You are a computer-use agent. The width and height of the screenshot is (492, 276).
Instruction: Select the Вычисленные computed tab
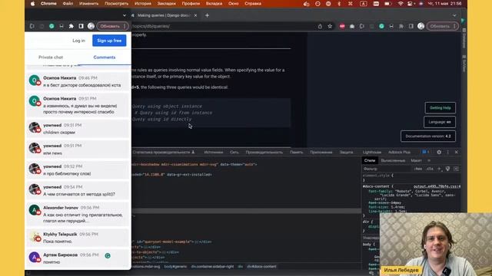click(393, 160)
